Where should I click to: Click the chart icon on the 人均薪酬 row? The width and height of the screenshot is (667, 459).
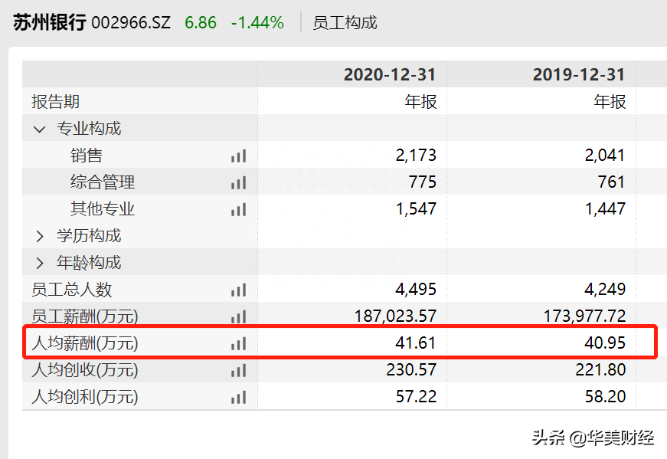(238, 343)
